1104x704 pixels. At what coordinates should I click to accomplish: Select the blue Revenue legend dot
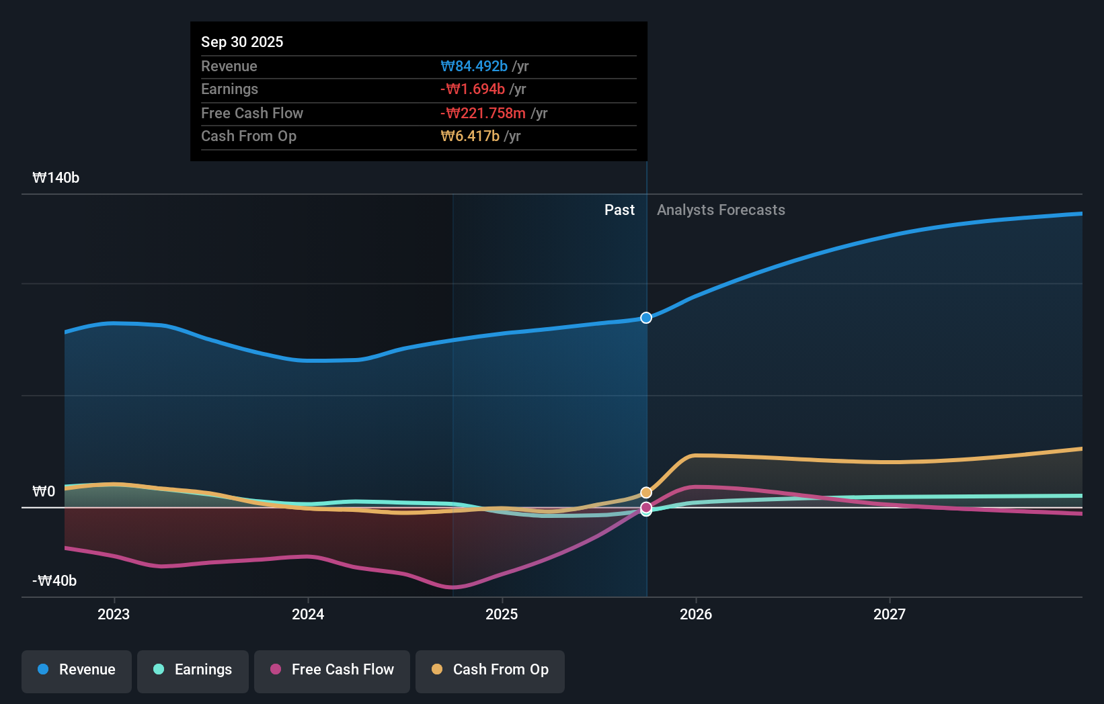43,670
